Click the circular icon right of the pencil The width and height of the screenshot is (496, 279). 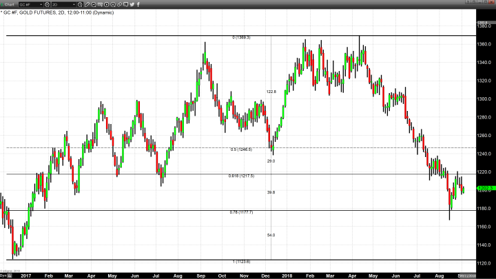coord(94,4)
